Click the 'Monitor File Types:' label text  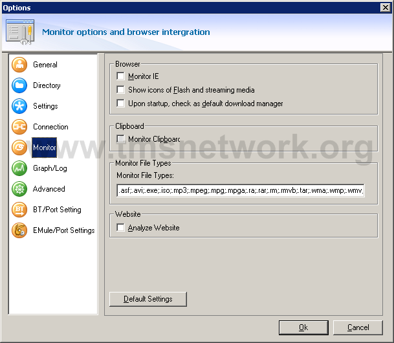click(x=145, y=175)
